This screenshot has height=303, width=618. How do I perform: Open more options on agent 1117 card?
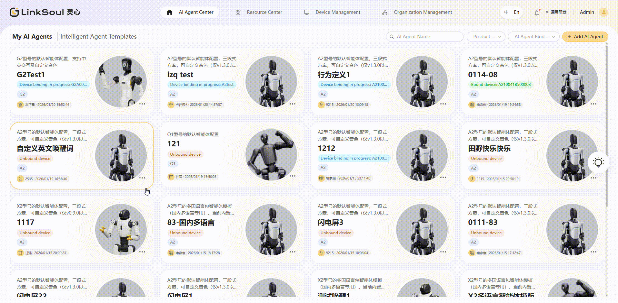[142, 252]
